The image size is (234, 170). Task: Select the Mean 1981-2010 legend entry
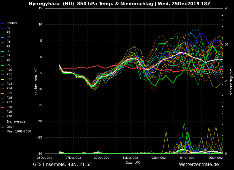click(19, 132)
